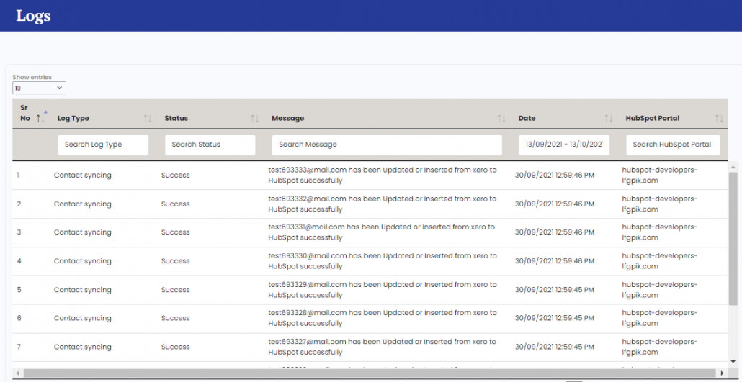Open the date range filter field
The image size is (742, 382).
tap(564, 145)
